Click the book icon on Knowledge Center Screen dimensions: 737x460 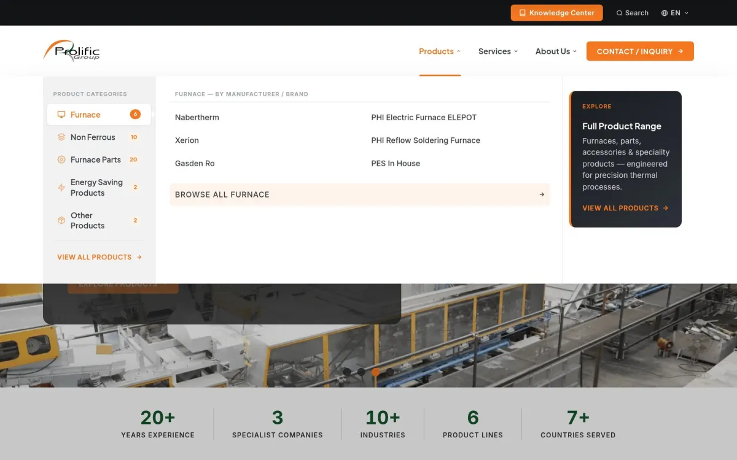[523, 13]
